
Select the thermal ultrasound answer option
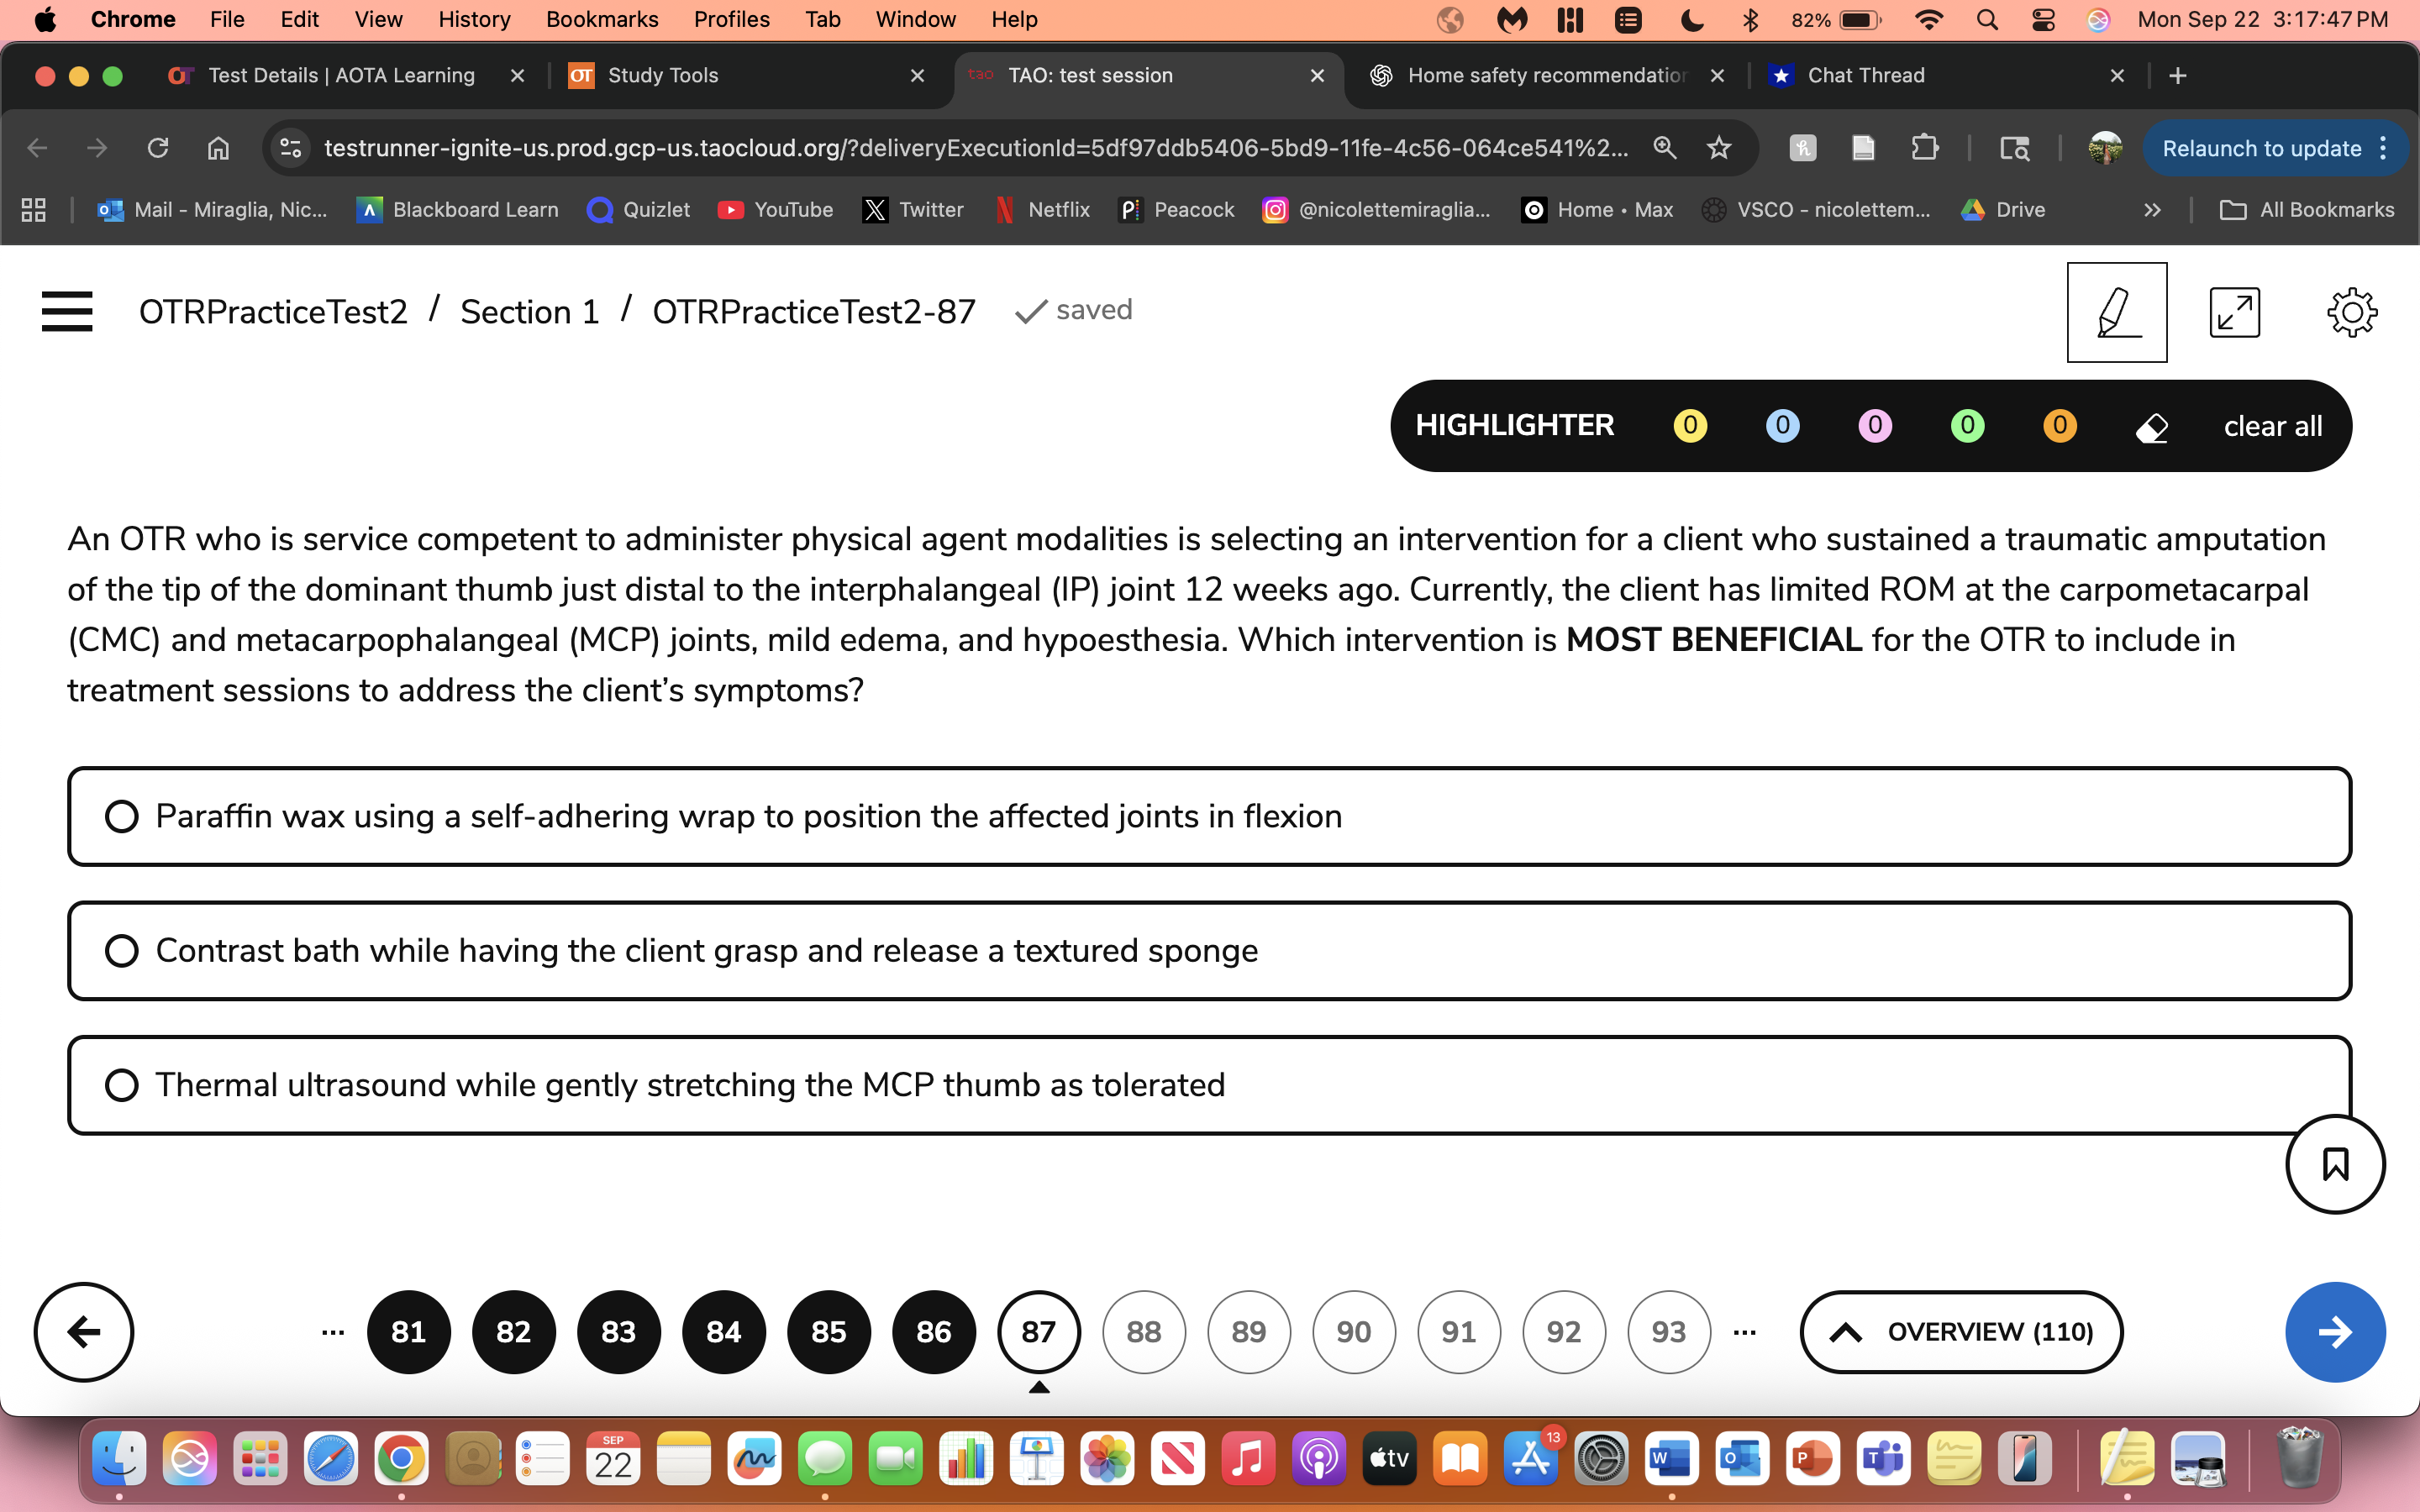pos(122,1084)
